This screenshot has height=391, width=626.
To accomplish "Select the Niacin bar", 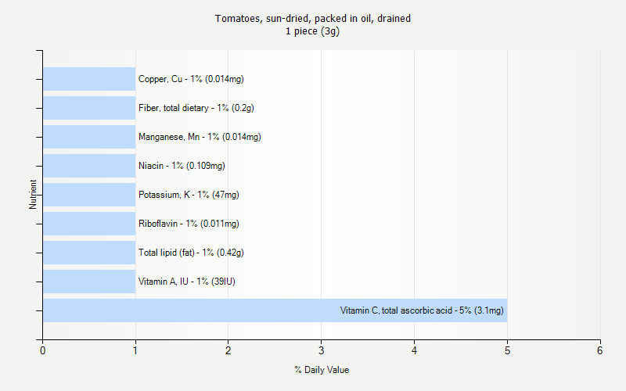I will (89, 166).
